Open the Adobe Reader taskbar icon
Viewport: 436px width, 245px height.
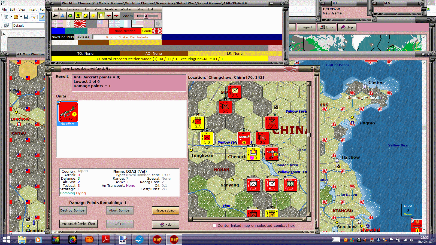pyautogui.click(x=106, y=240)
